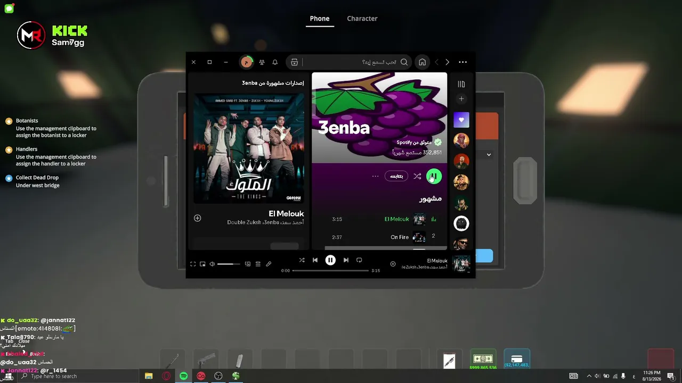This screenshot has height=383, width=682.
Task: Focus the Spotify search field
Action: pyautogui.click(x=349, y=62)
